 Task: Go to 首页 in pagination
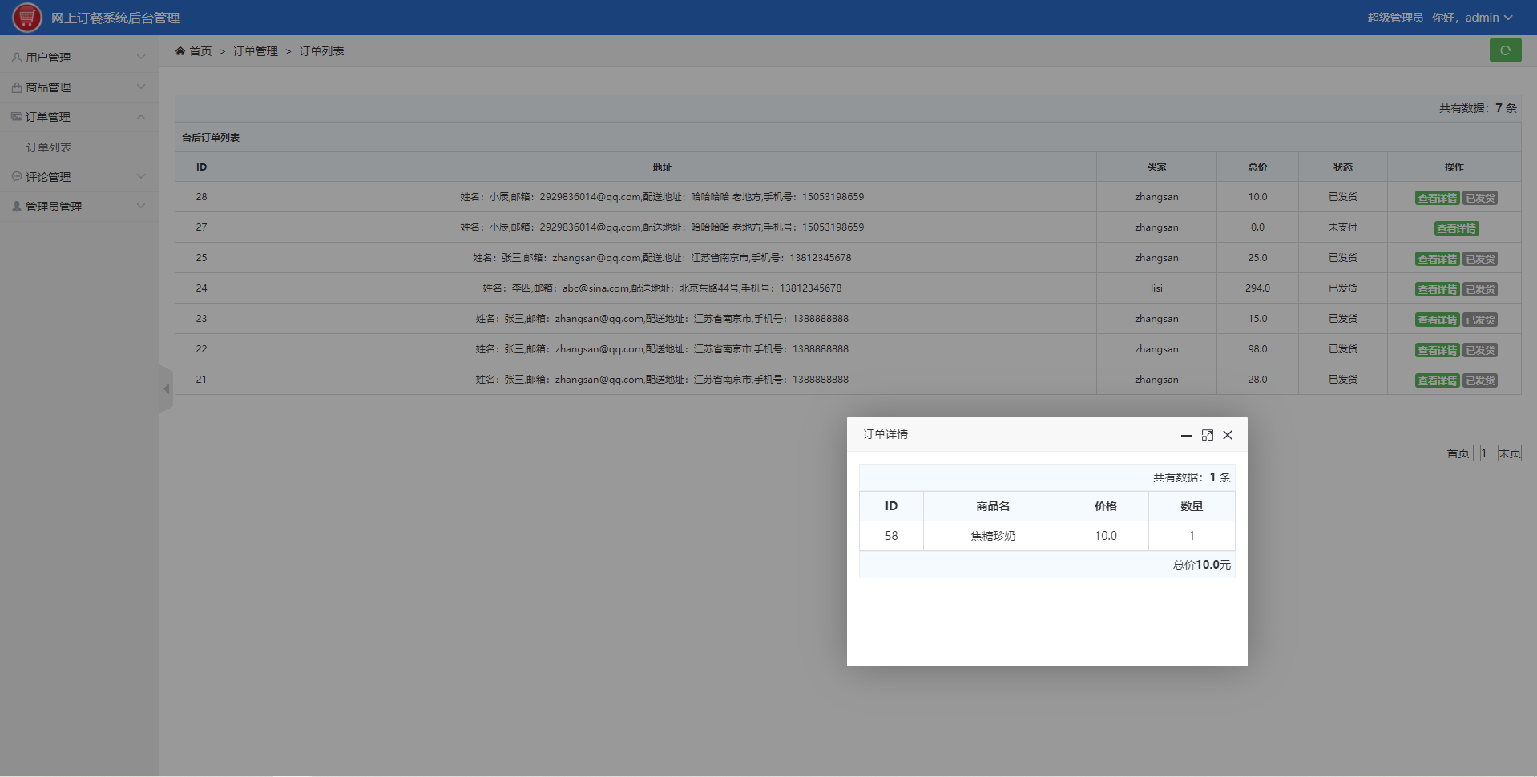coord(1458,453)
